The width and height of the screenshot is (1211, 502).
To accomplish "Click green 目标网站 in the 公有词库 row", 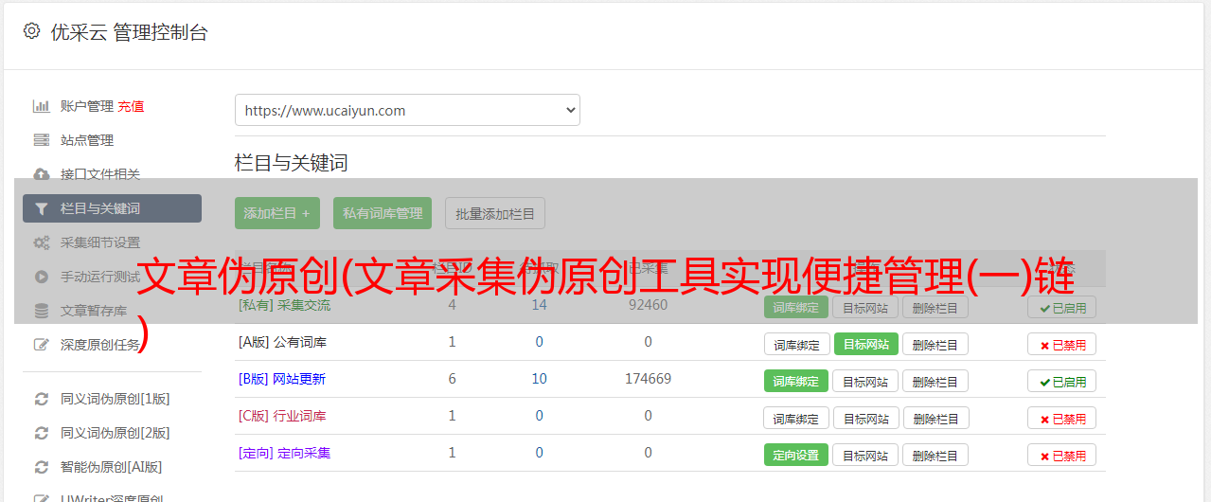I will 865,344.
